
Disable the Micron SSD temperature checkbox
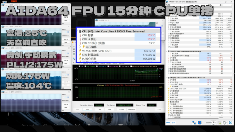click(131, 66)
